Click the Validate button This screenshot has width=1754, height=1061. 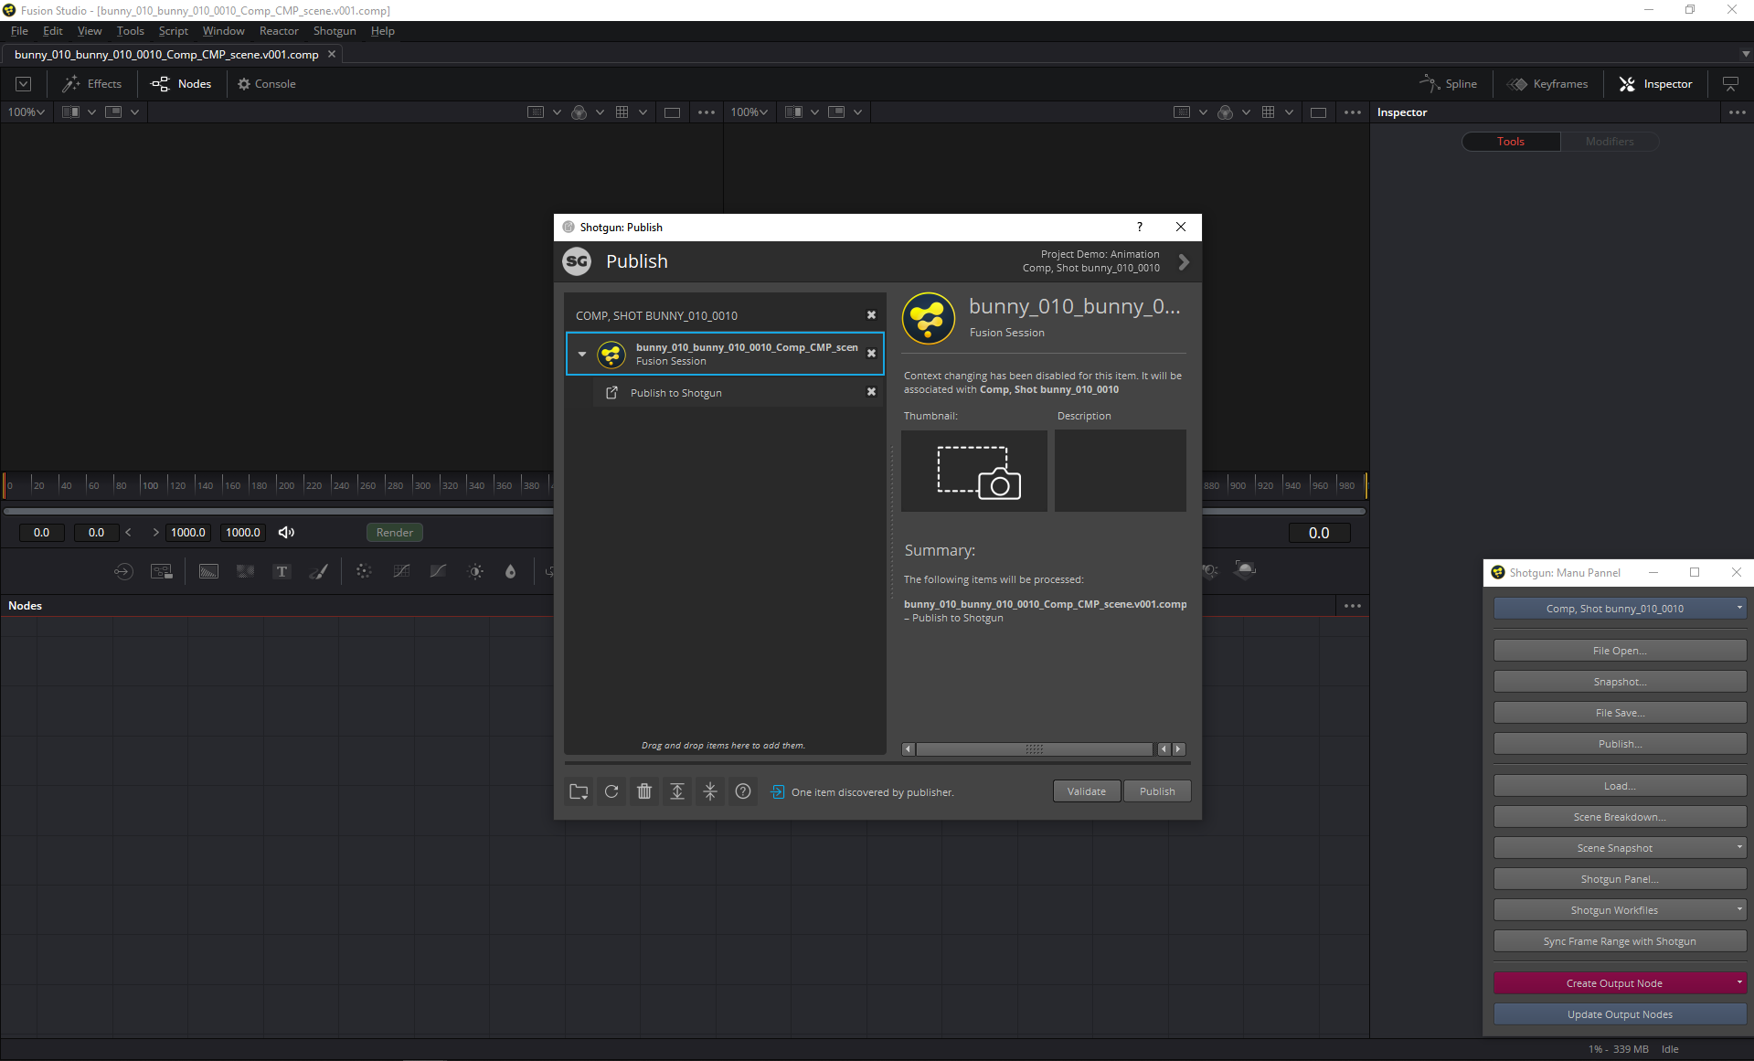tap(1086, 791)
